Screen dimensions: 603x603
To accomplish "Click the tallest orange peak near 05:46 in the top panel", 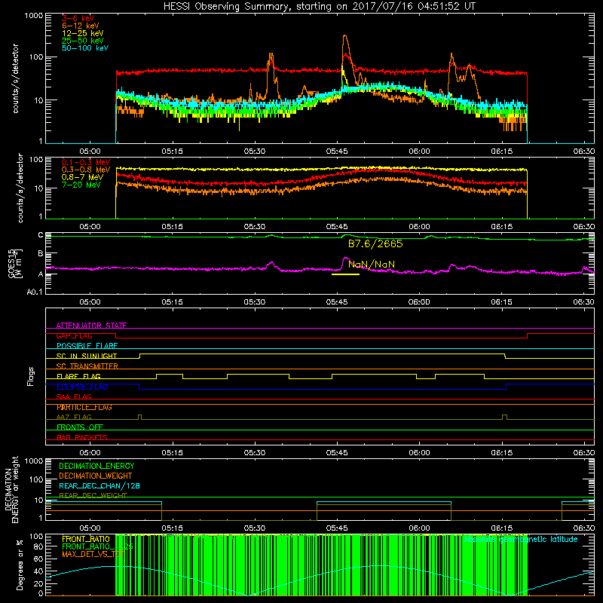I will (x=345, y=36).
